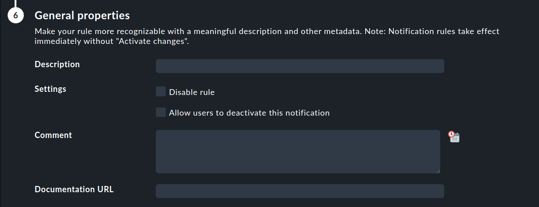Click inside the Comment text area
The width and height of the screenshot is (539, 207).
[298, 151]
